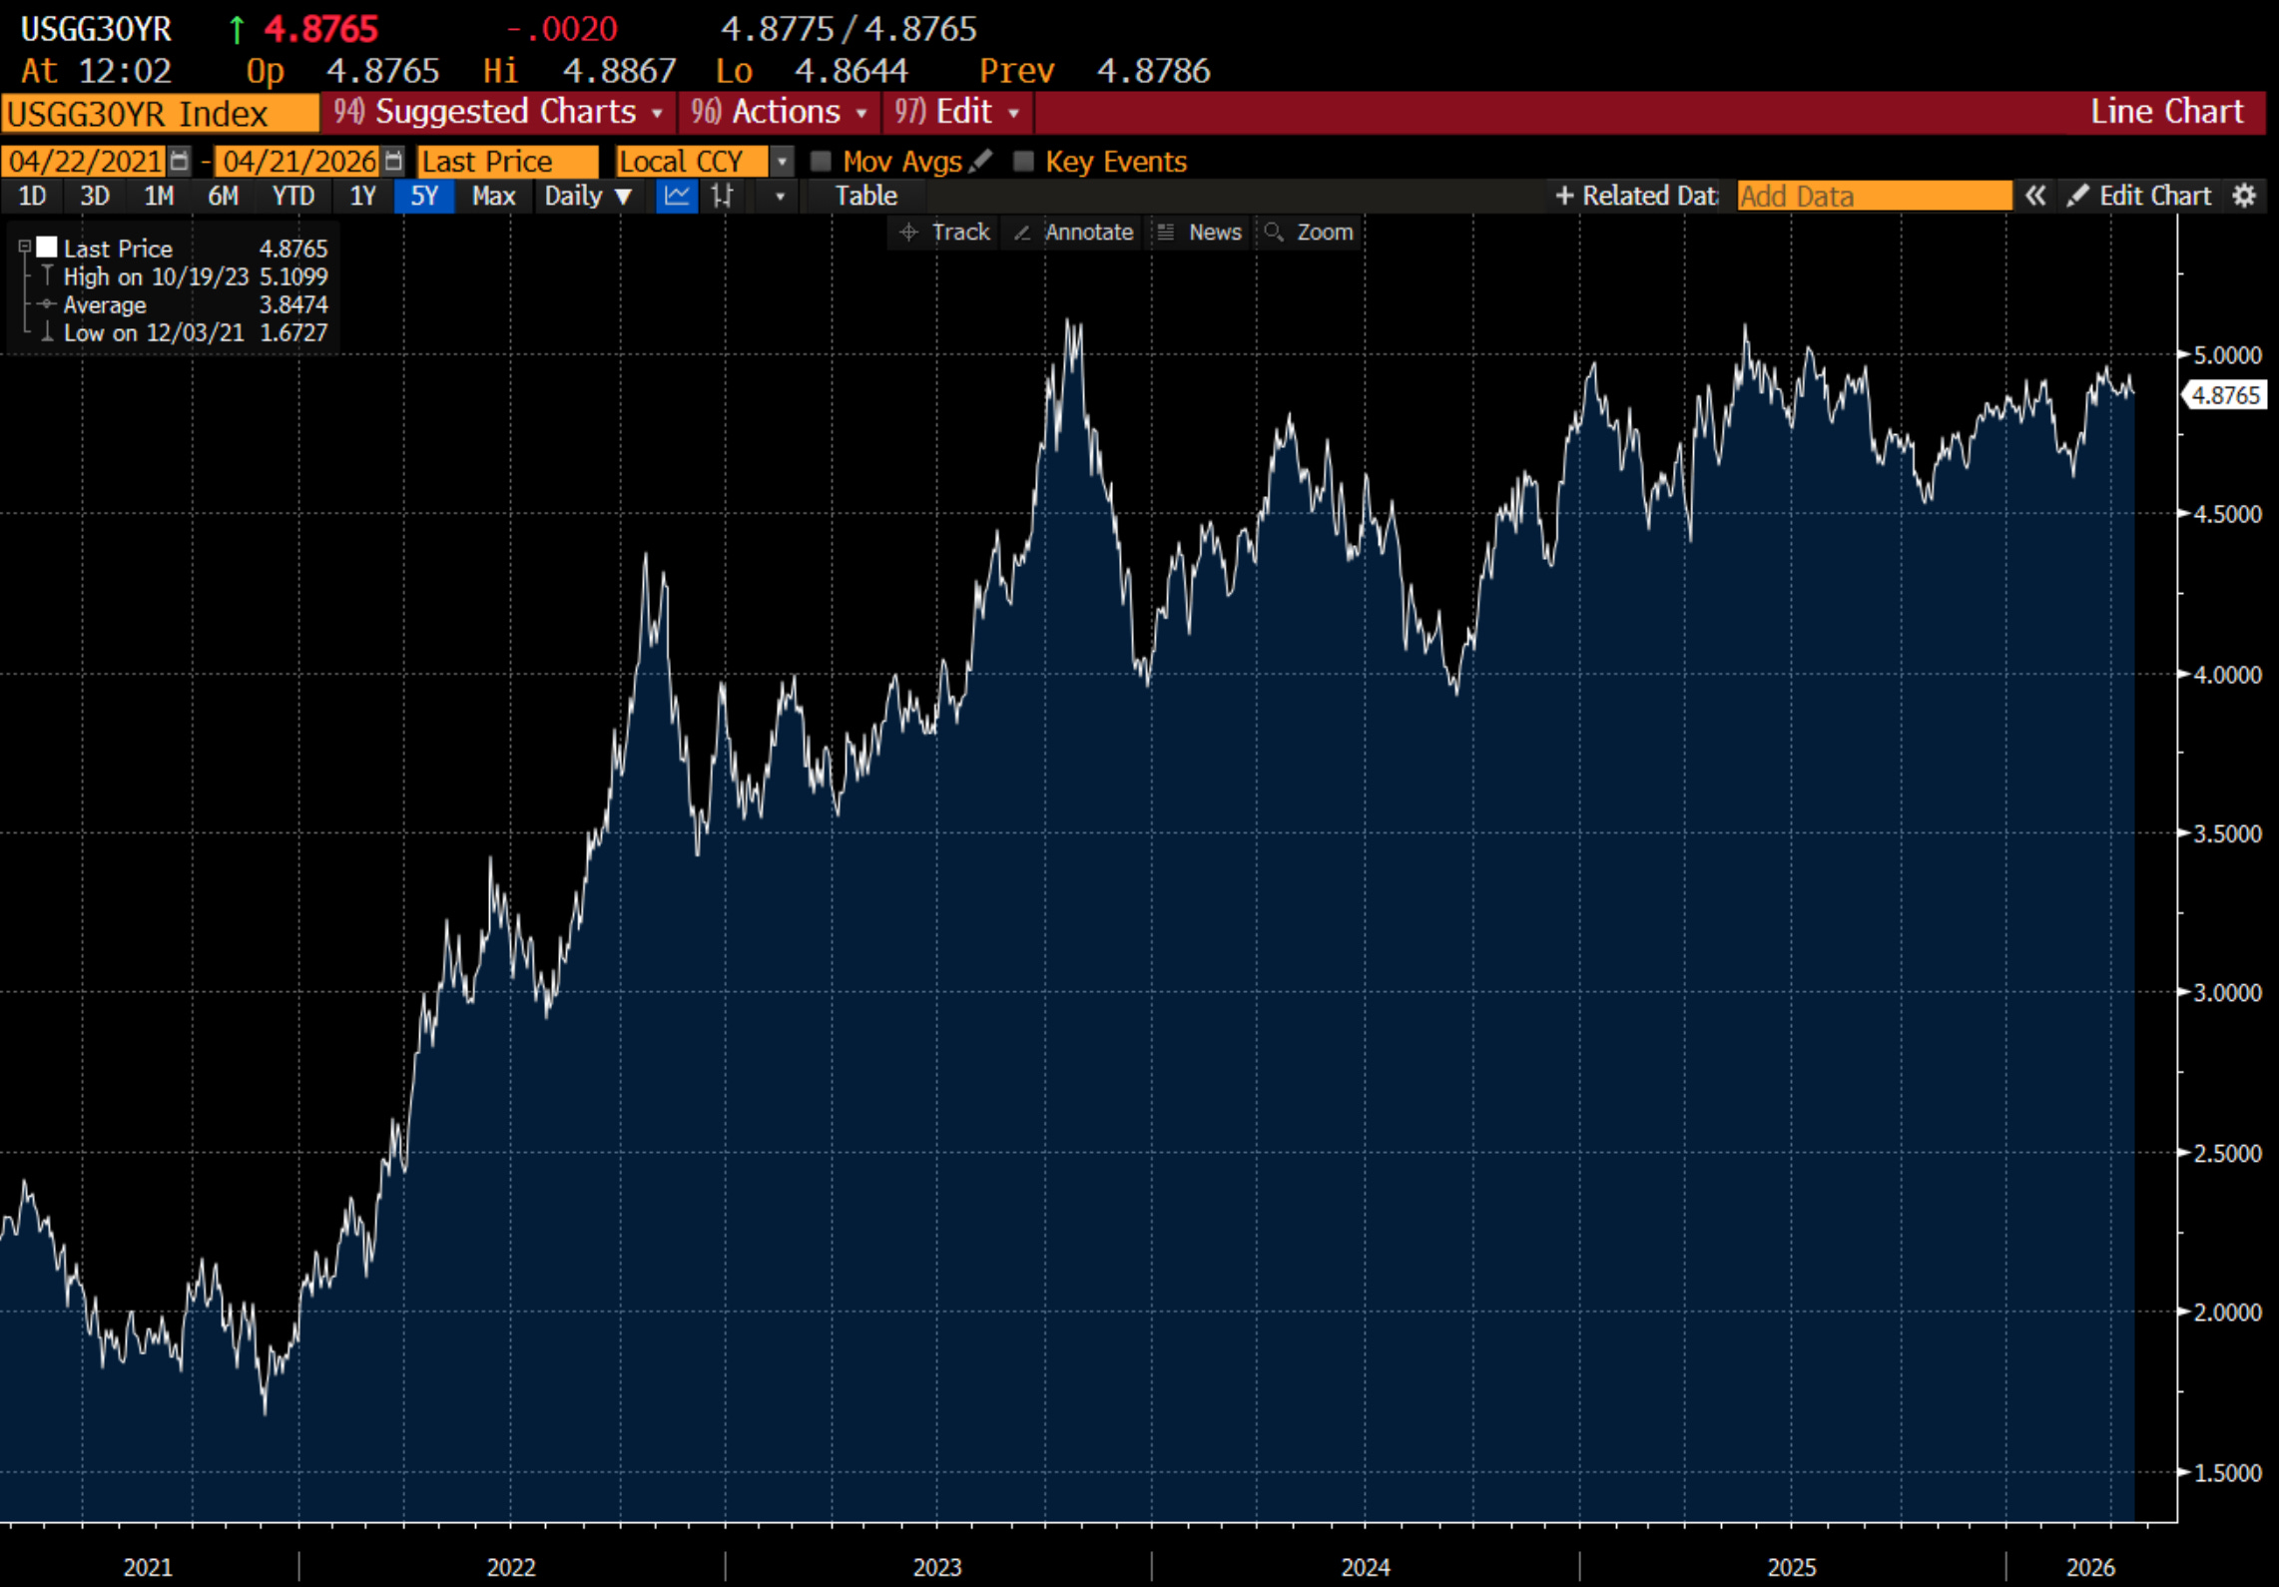Open the Table view
The height and width of the screenshot is (1587, 2279).
(x=865, y=196)
